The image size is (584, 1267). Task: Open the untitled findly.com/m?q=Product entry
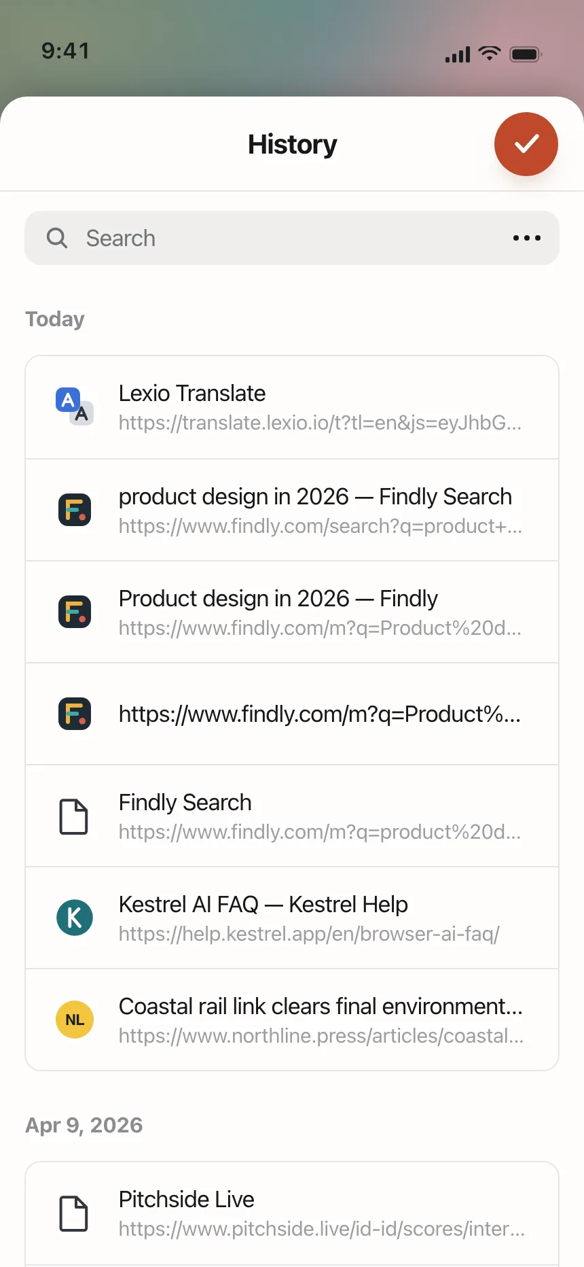[292, 714]
